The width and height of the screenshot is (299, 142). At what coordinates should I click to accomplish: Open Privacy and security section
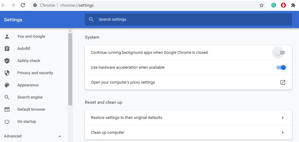35,73
